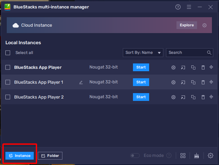Open multi-instance manager settings gear at bottom
This screenshot has width=219, height=165.
point(211,156)
